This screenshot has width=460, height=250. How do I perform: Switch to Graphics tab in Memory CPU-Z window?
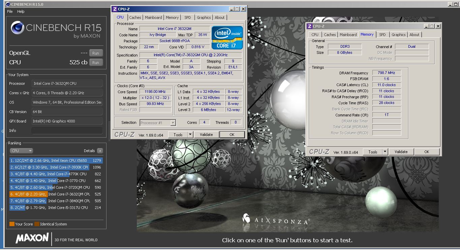(x=399, y=35)
